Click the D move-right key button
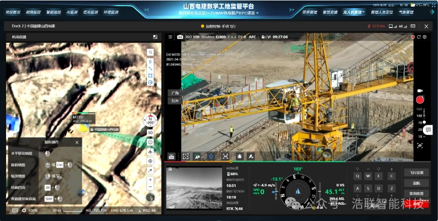Screen dimensions: 438x221 point(378,188)
